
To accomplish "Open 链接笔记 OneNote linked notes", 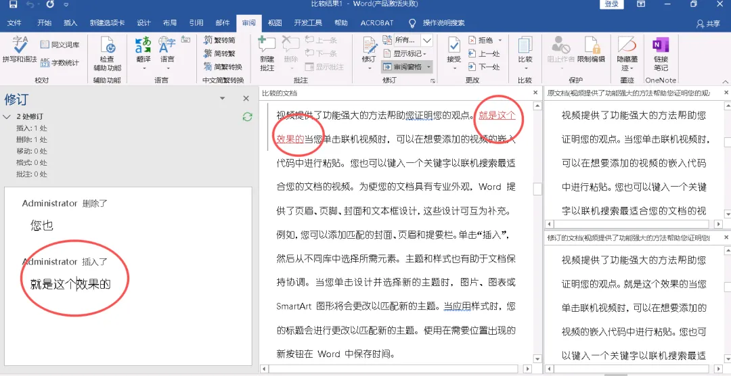I will pos(661,54).
